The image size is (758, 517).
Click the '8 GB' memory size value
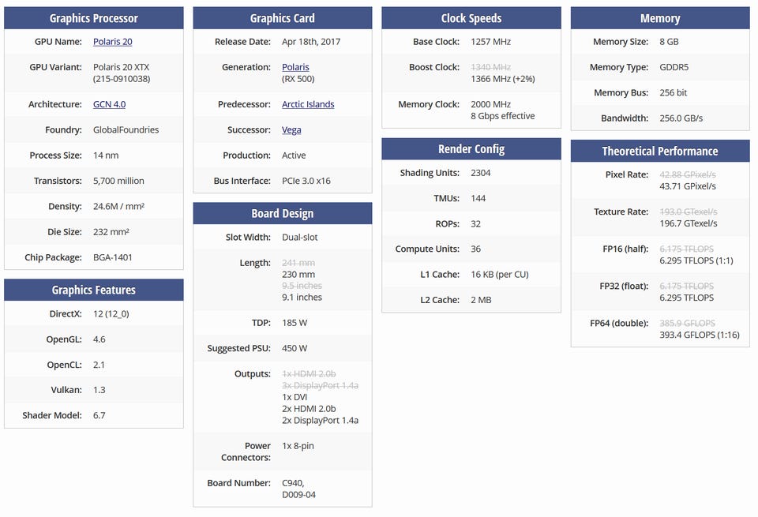[669, 42]
